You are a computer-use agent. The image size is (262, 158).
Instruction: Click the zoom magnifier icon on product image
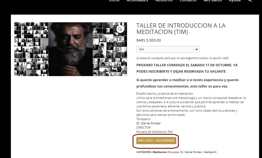point(120,29)
